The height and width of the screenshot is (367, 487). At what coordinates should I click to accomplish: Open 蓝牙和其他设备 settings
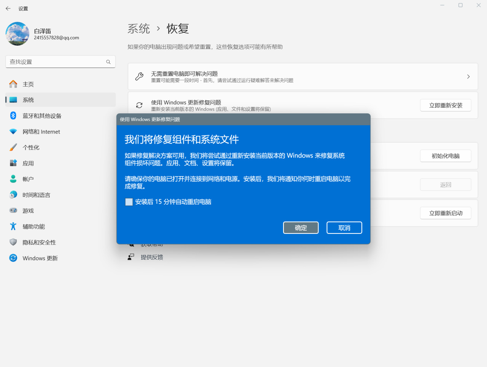tap(60, 116)
